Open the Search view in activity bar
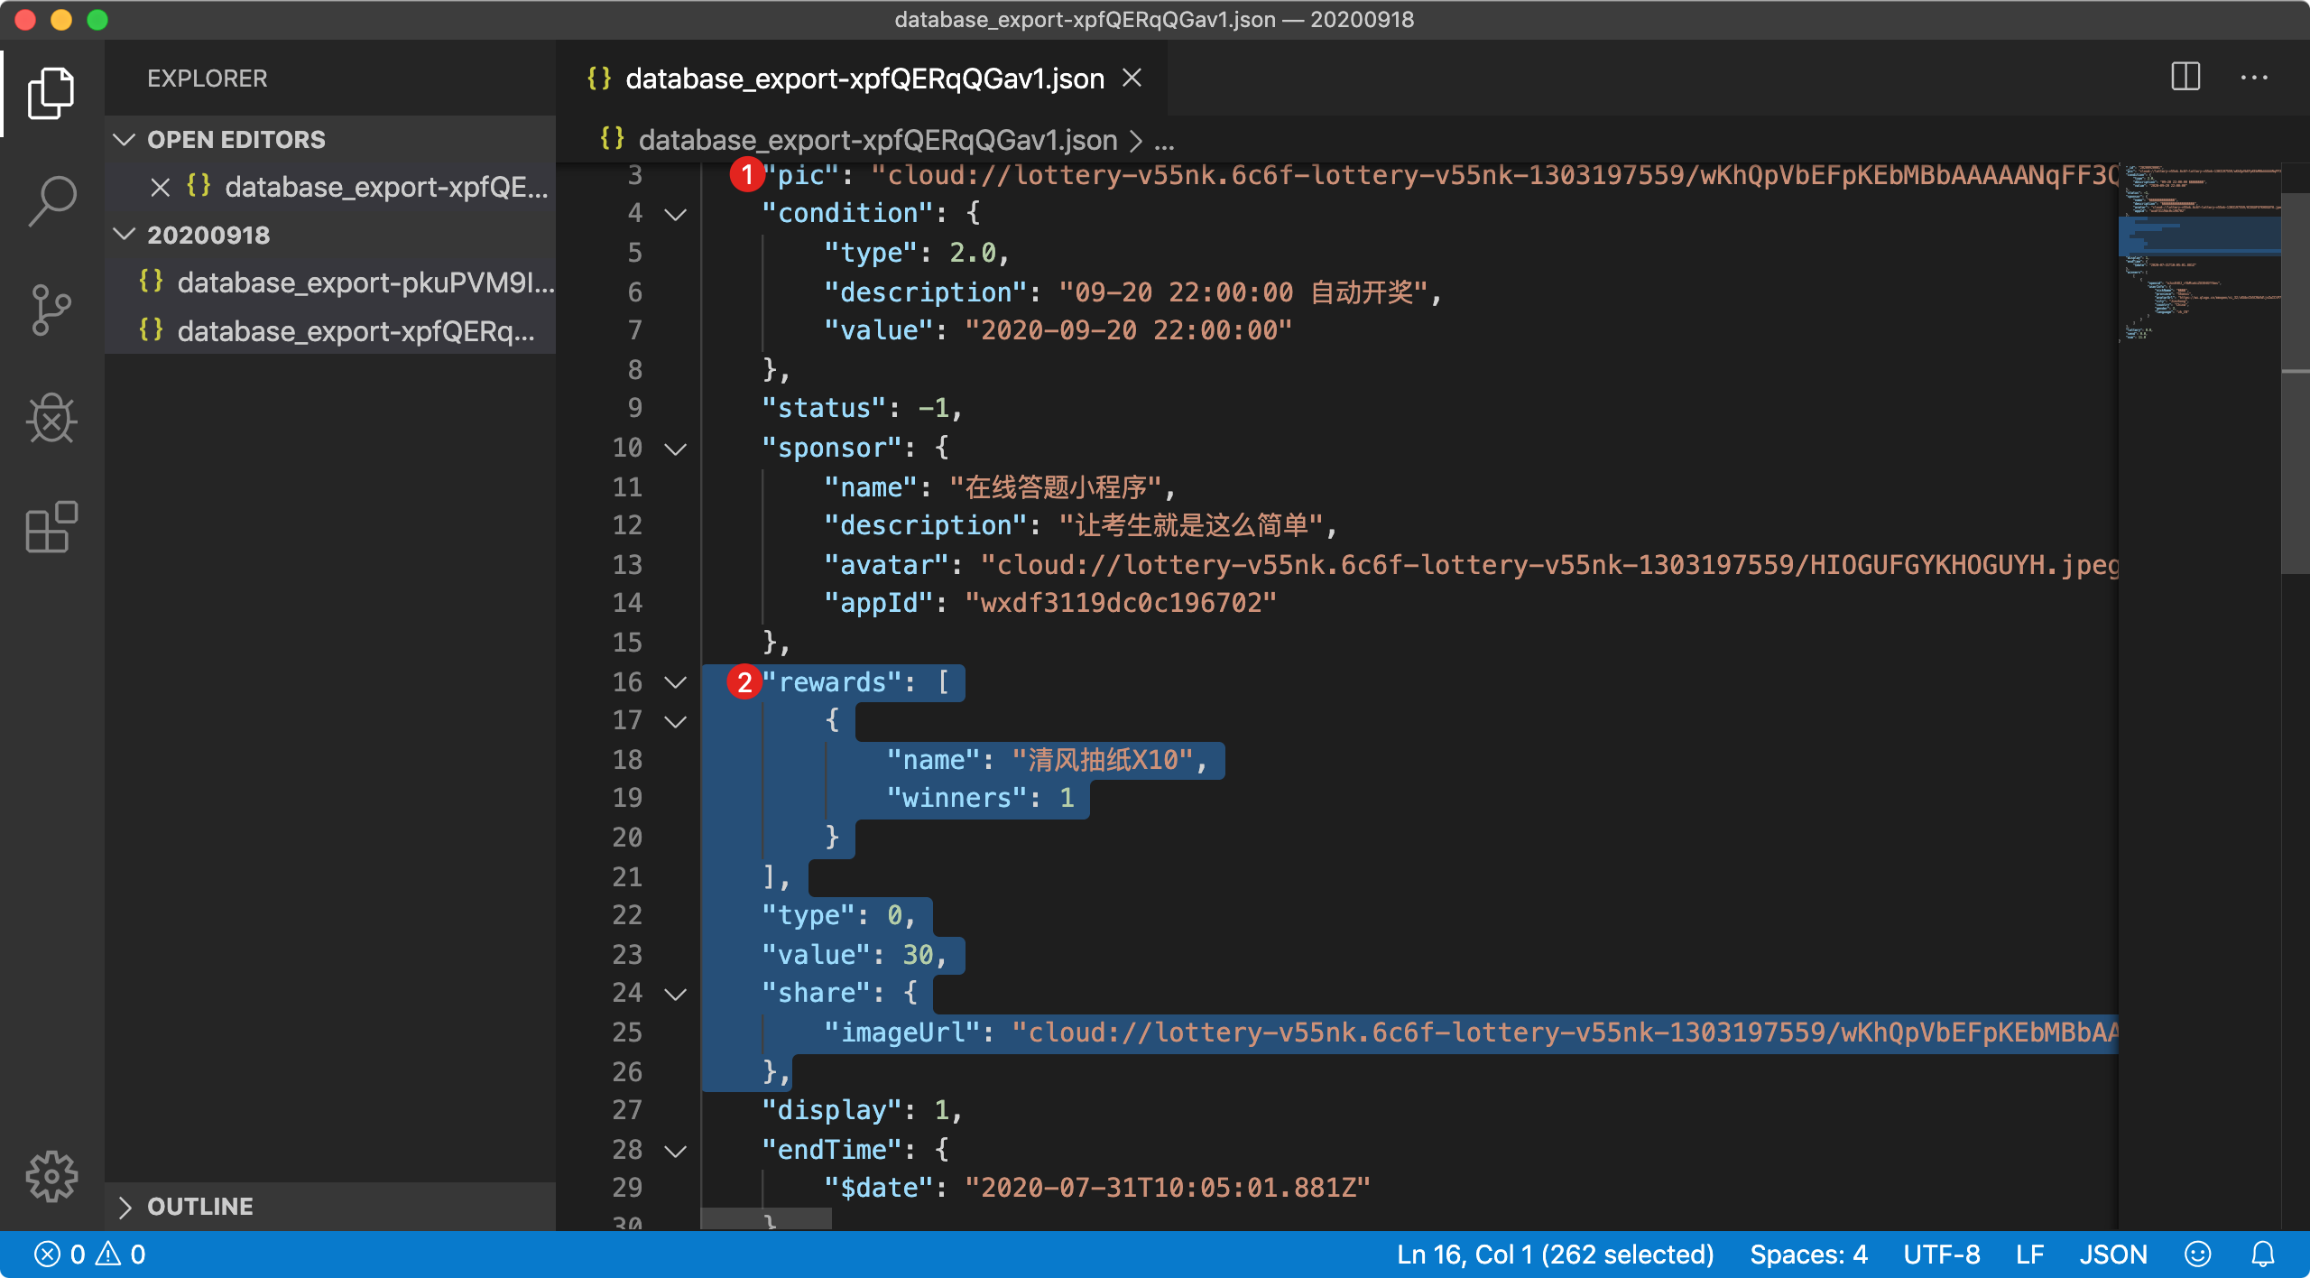This screenshot has width=2310, height=1278. point(51,200)
